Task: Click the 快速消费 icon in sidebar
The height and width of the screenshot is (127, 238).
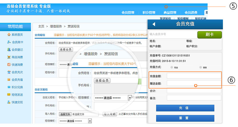Action: pyautogui.click(x=9, y=65)
